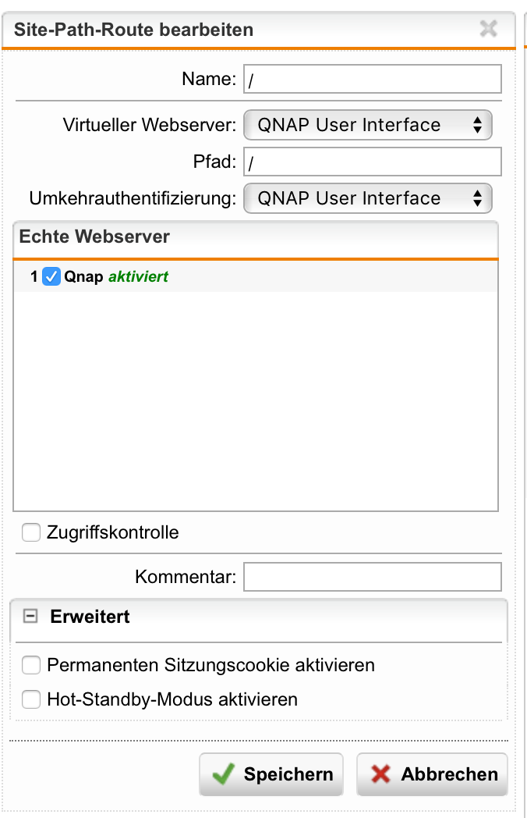Click the green aktiviert status text

point(138,276)
